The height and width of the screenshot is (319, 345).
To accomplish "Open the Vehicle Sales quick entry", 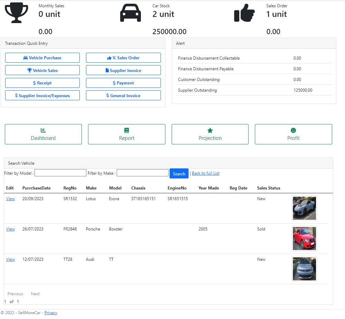I will point(42,71).
